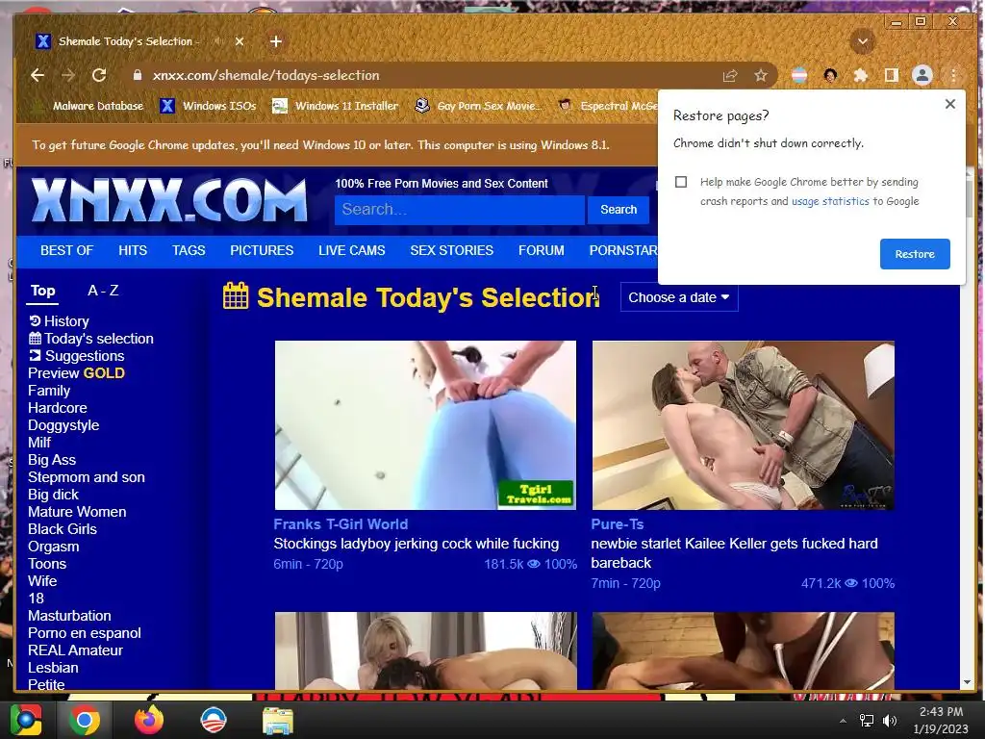Click the round avatar extension icon
985x739 pixels.
tap(830, 76)
